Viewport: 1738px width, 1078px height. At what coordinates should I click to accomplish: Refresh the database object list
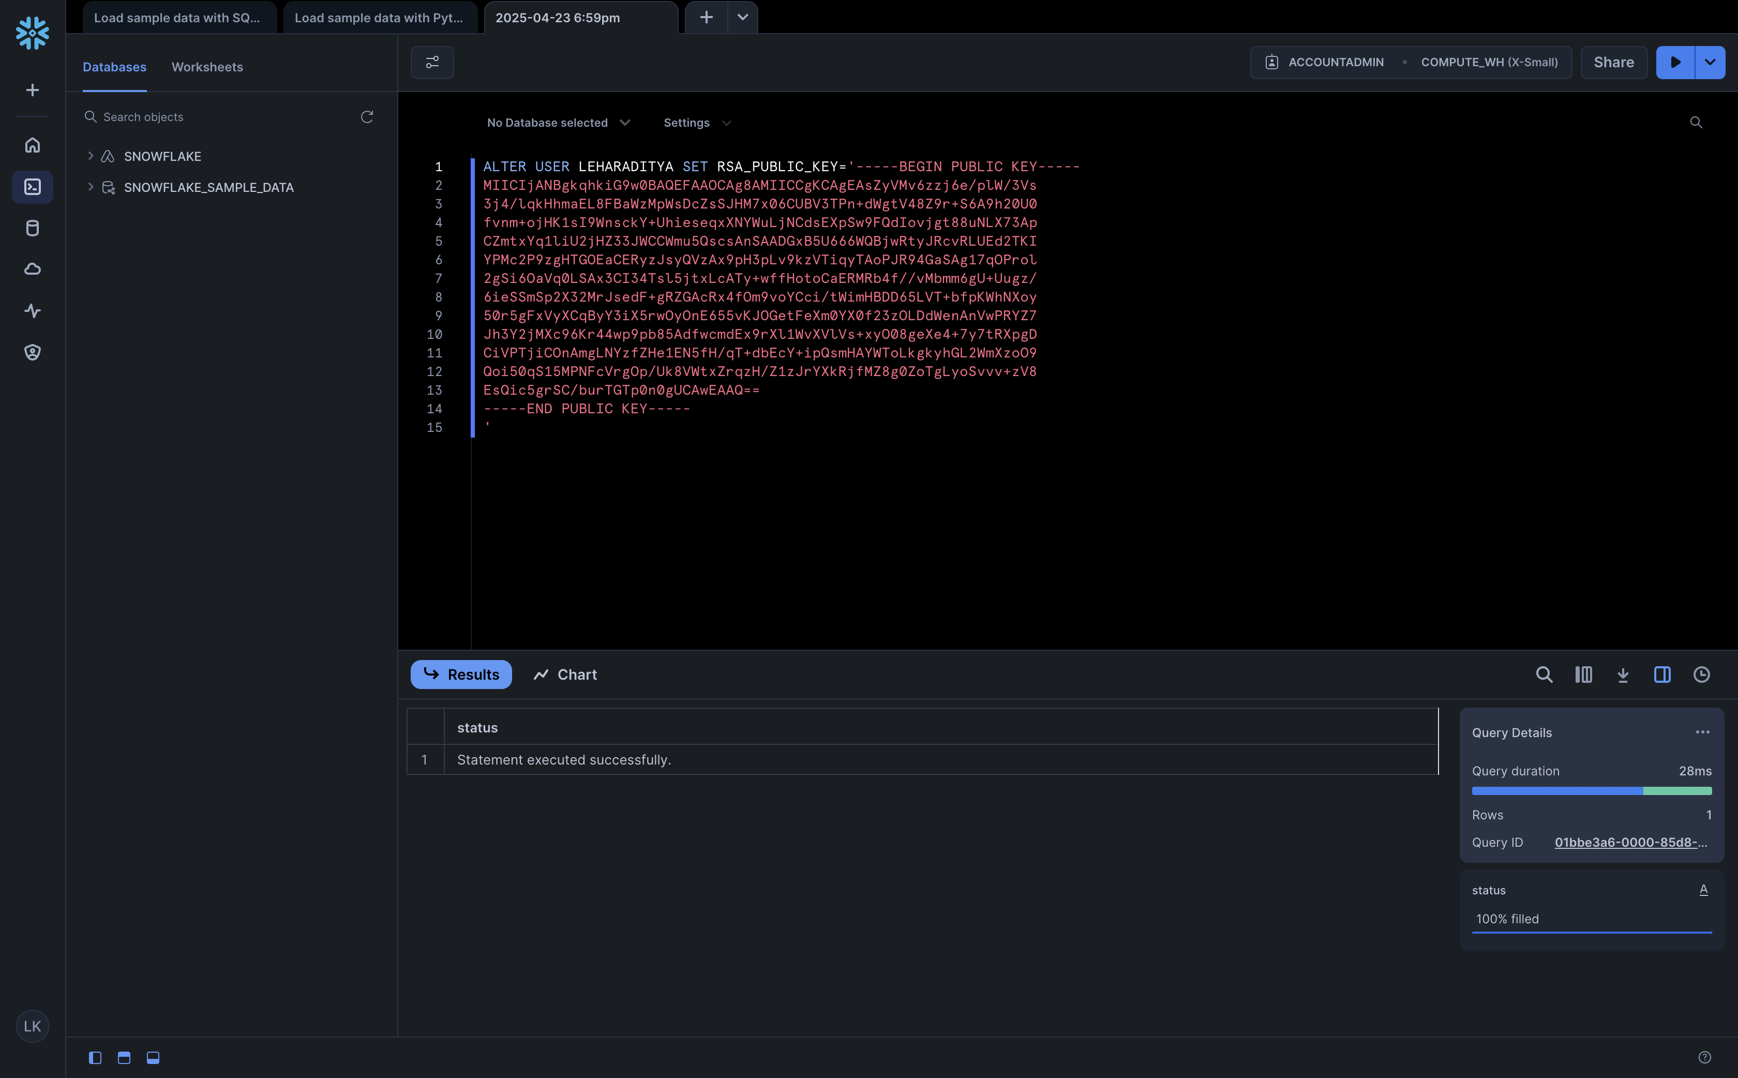(366, 117)
